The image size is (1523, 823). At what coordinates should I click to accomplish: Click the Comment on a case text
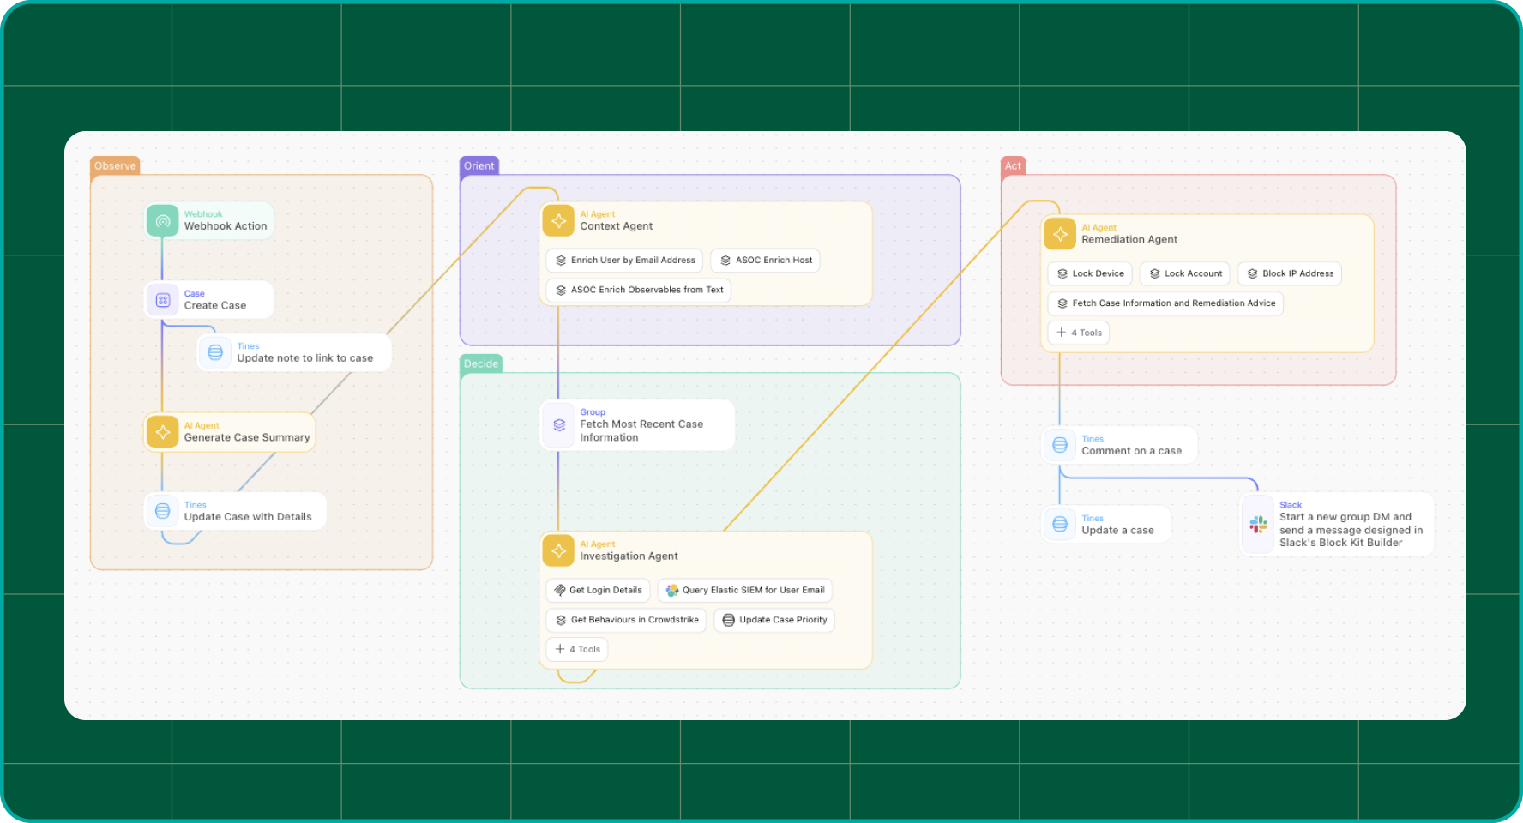[1132, 451]
